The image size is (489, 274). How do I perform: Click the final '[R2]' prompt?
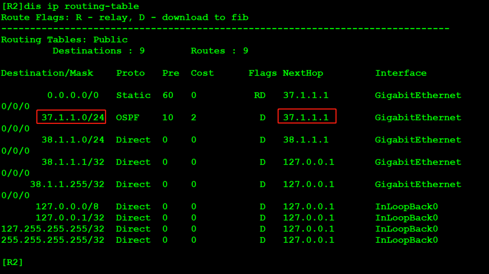click(13, 263)
